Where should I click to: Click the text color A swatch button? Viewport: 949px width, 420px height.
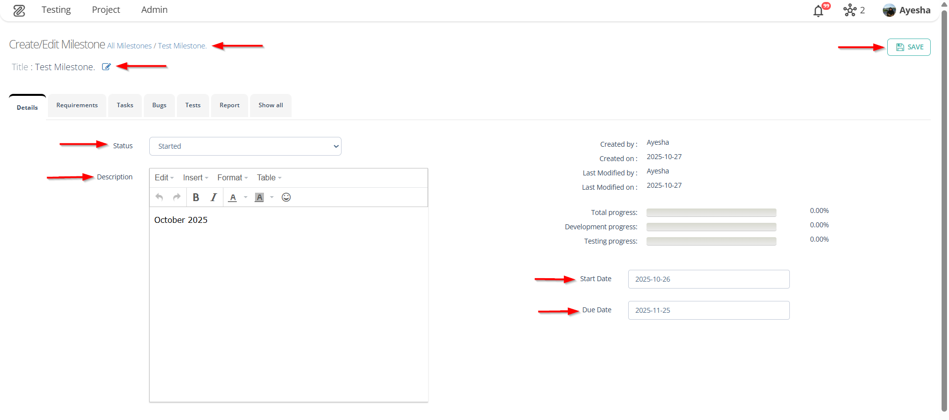coord(233,197)
